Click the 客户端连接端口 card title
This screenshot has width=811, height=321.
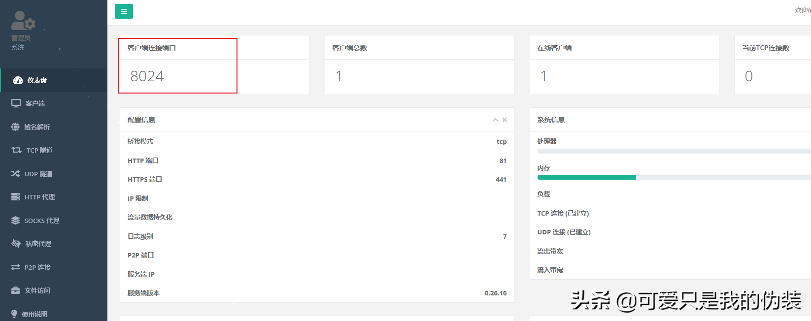(152, 48)
